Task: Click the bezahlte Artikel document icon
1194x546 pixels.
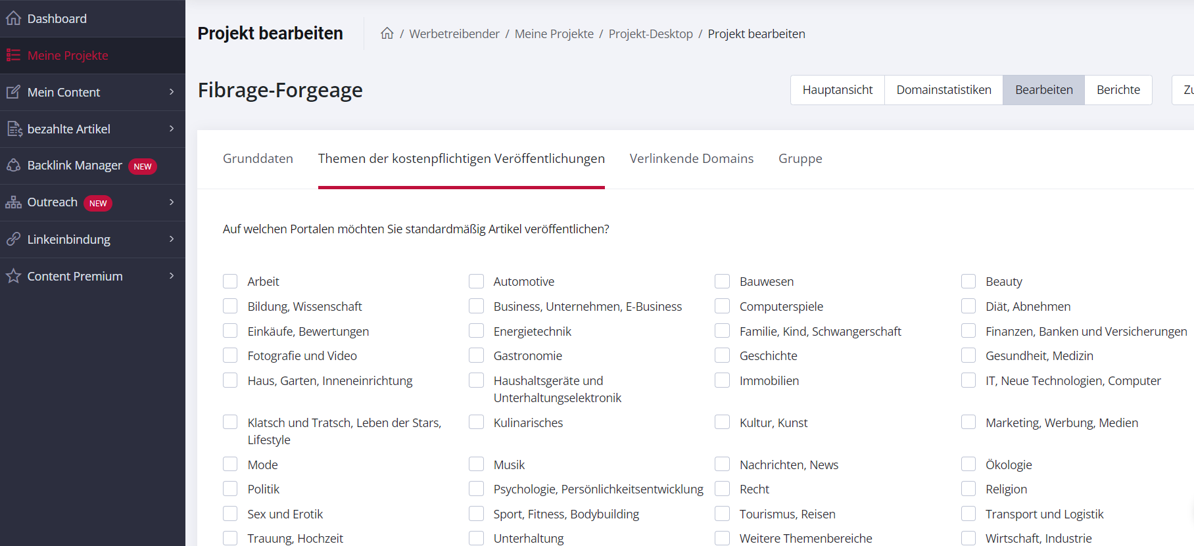Action: coord(14,129)
